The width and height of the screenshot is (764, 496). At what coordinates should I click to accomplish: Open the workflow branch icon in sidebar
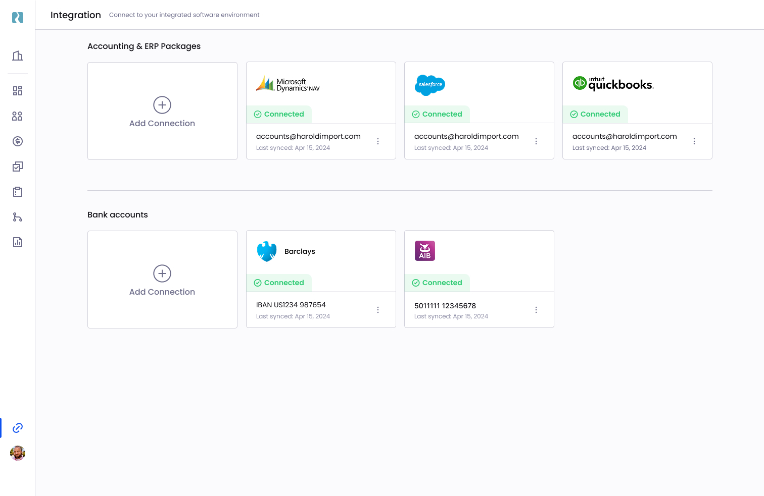point(18,217)
